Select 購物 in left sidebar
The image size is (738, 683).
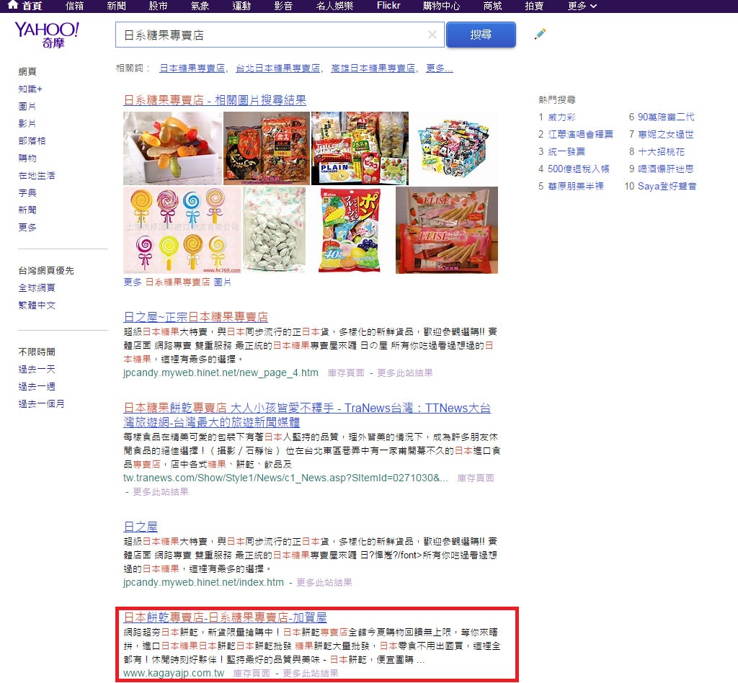[x=27, y=158]
